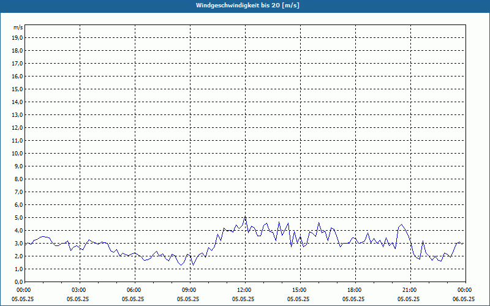490x306 pixels.
Task: Click the 19,0 y-axis label
Action: [17, 38]
